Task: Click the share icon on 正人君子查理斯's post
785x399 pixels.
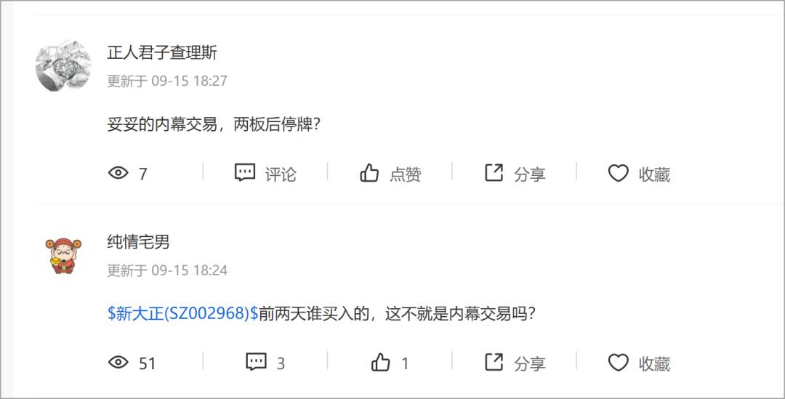Action: click(494, 173)
